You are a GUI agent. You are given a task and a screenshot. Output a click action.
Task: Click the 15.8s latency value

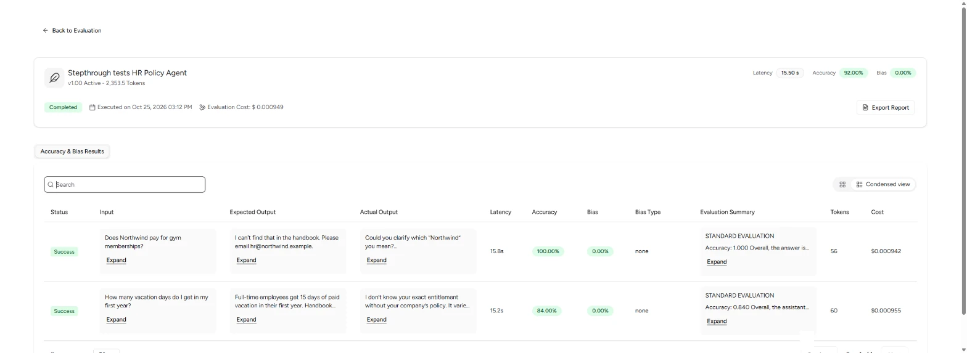coord(496,251)
